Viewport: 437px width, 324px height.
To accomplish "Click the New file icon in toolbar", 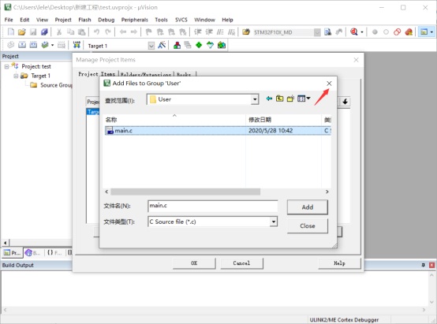I will (x=10, y=32).
